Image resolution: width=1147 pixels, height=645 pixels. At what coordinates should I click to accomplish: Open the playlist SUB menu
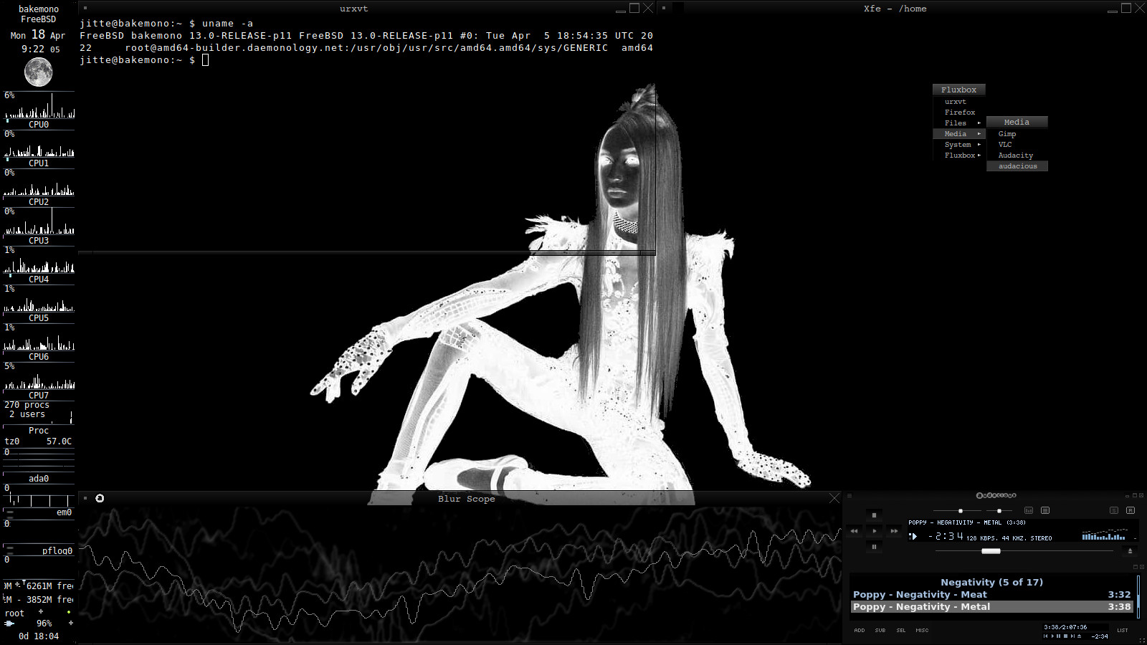[880, 631]
